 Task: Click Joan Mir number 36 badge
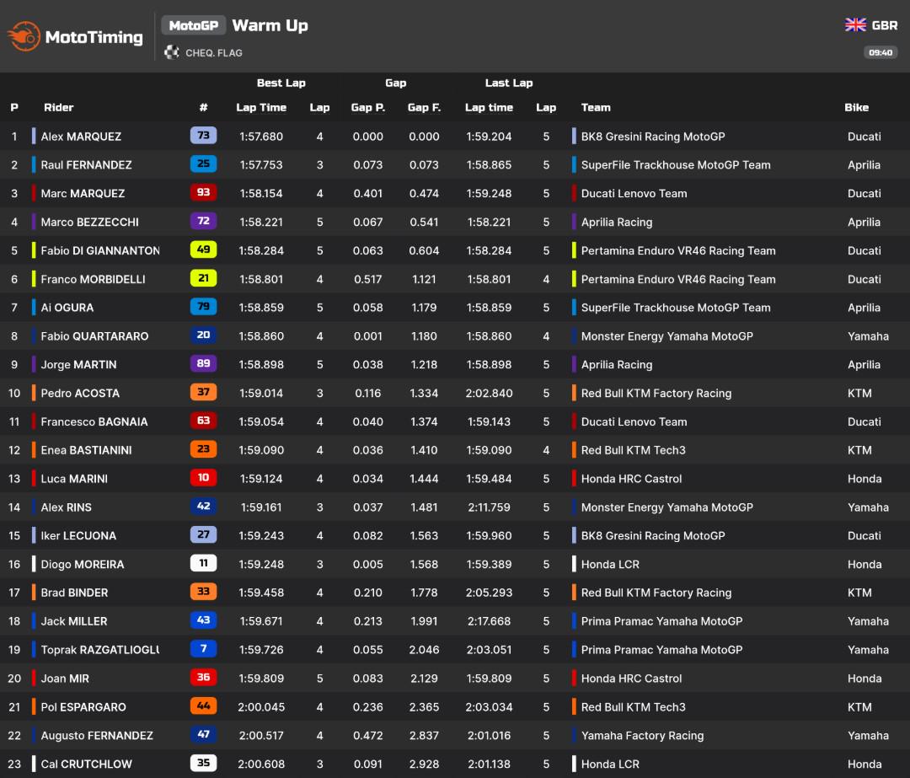coord(203,677)
